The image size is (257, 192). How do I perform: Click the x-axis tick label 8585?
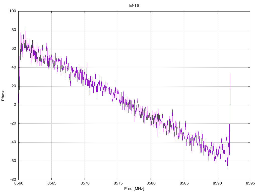point(184,183)
